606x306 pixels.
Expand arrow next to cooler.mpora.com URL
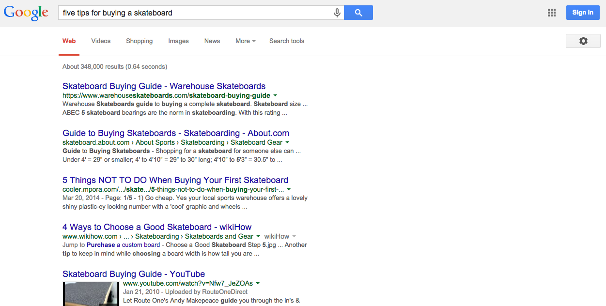tap(289, 190)
